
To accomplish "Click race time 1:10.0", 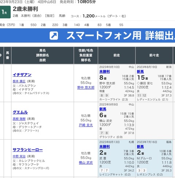I will [x=129, y=163].
